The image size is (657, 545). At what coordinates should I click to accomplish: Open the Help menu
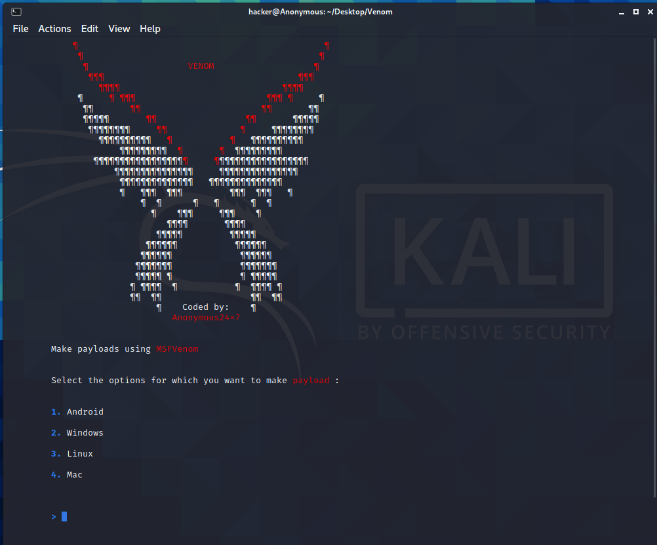point(150,29)
